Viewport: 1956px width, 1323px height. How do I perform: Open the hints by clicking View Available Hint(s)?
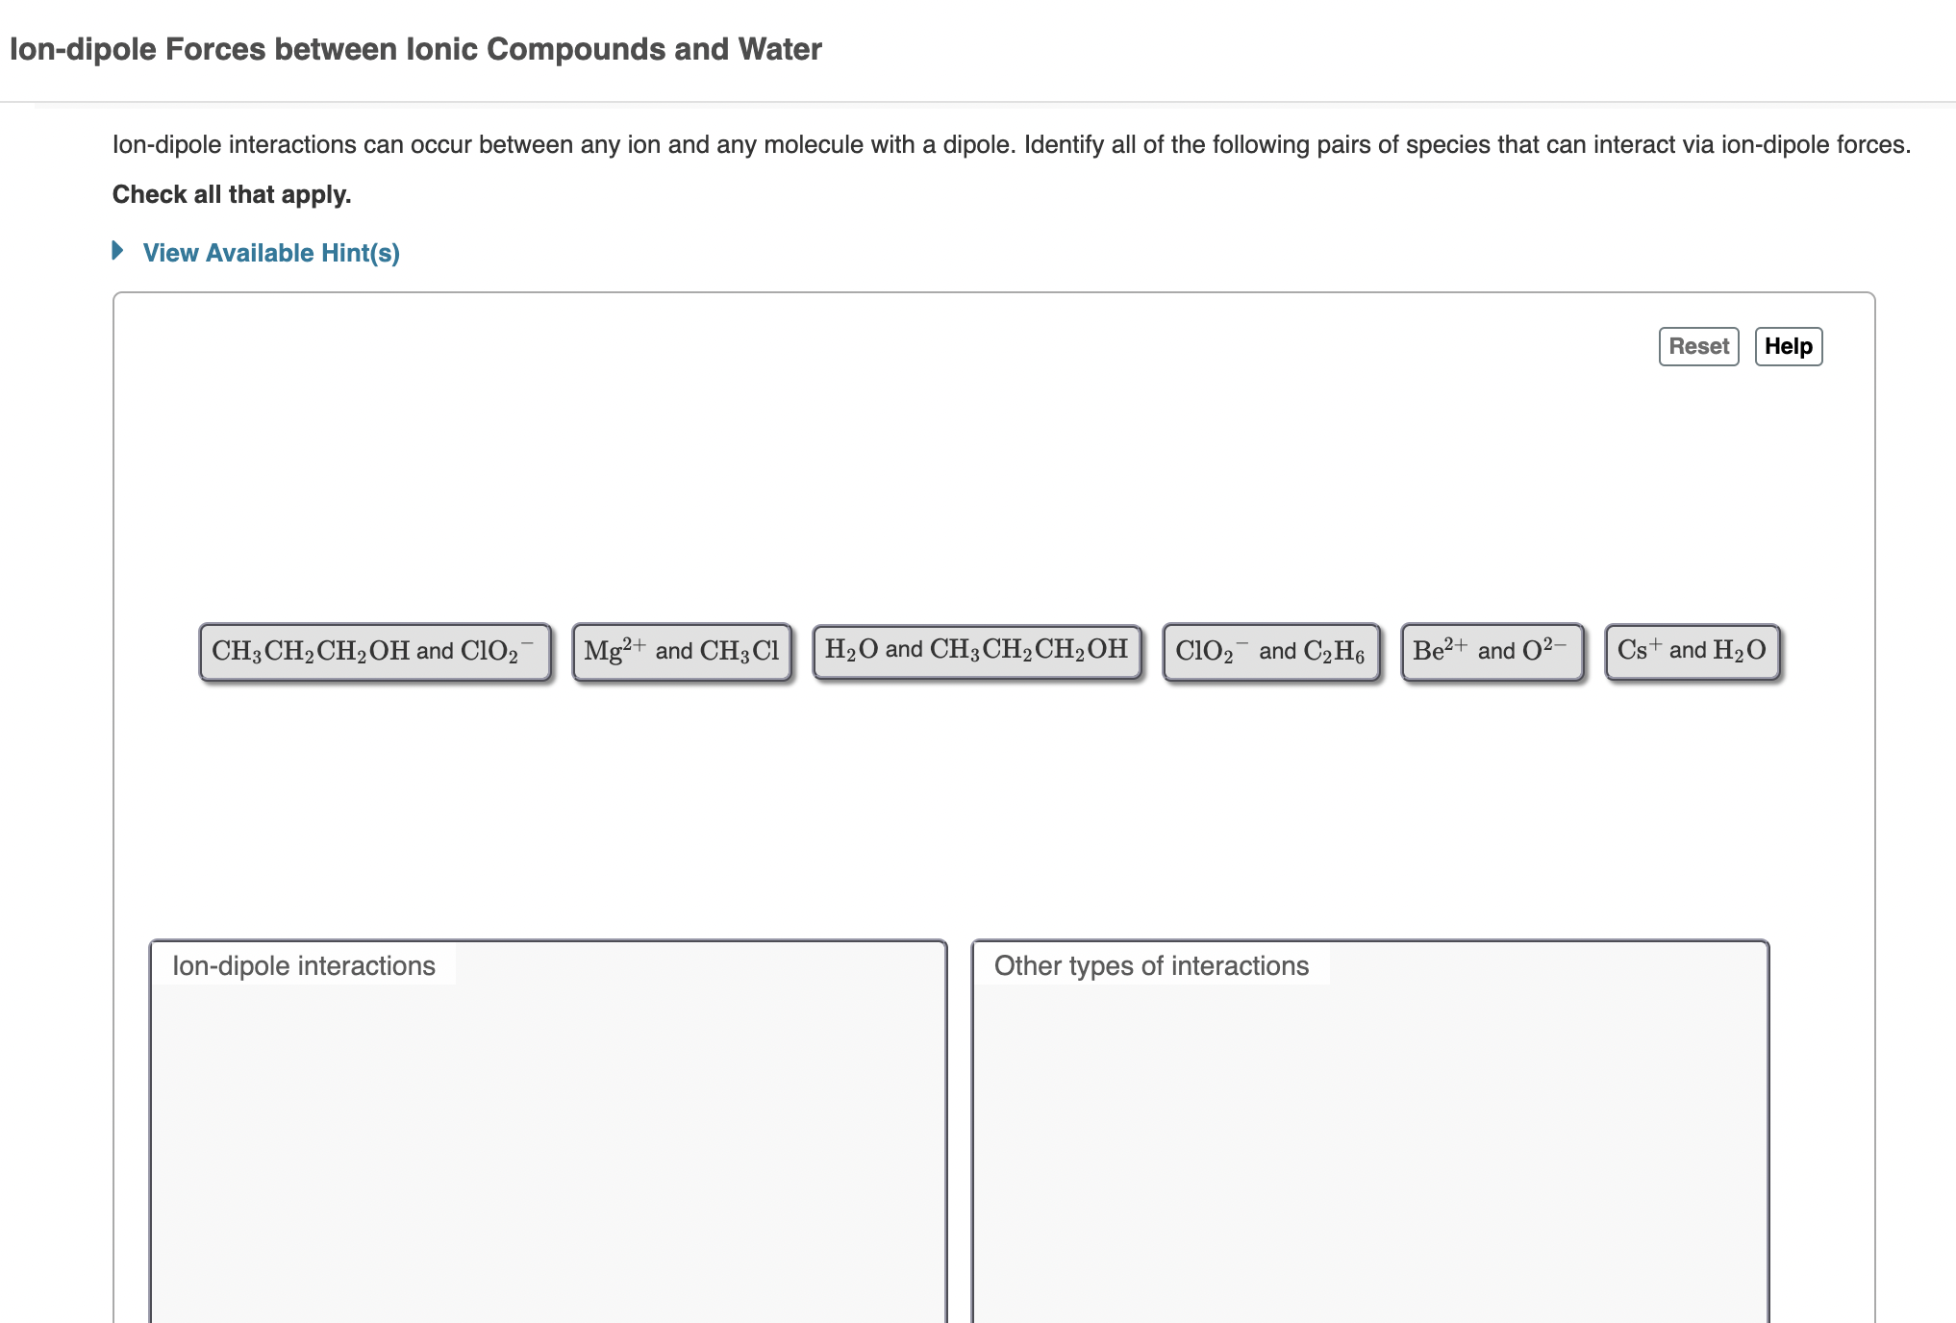coord(270,253)
